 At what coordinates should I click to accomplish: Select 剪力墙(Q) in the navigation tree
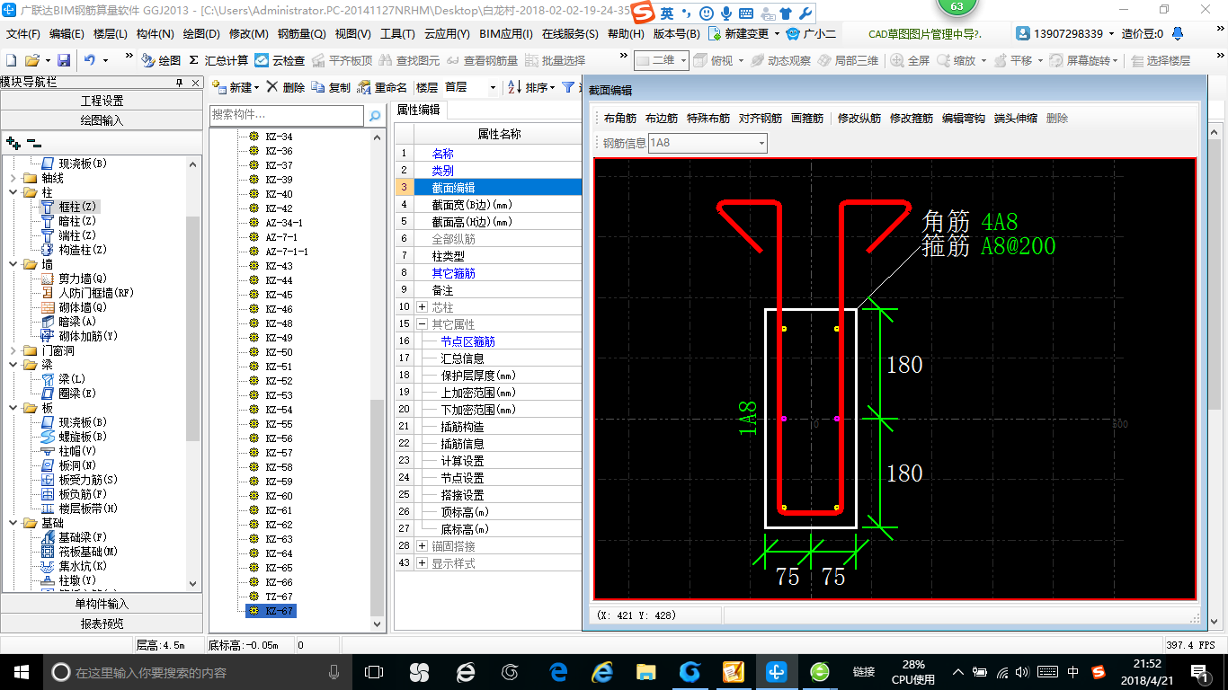[83, 279]
